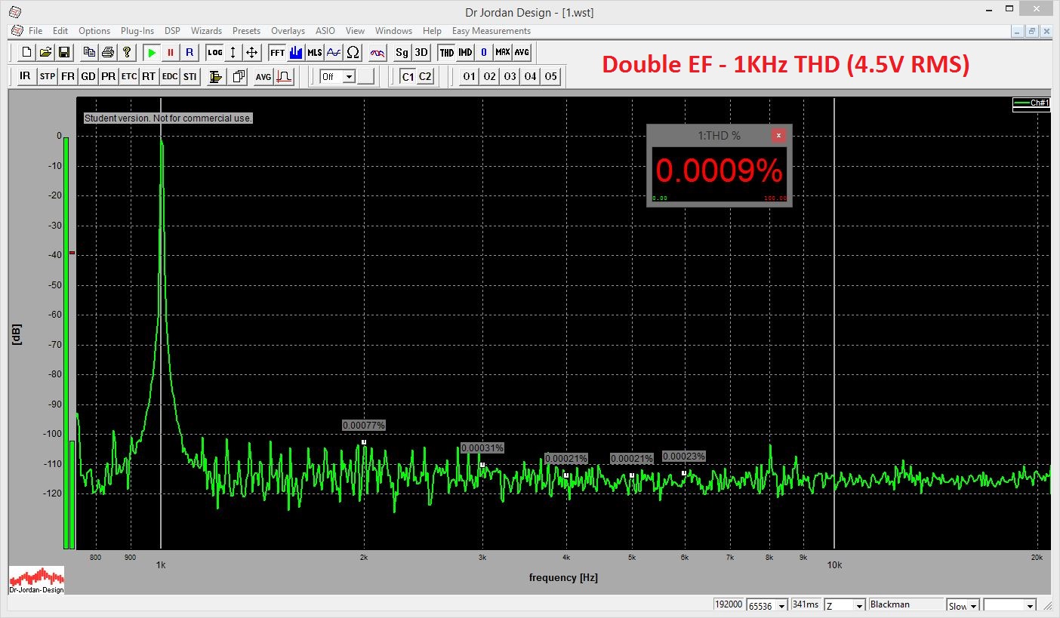The width and height of the screenshot is (1060, 618).
Task: Select STP step response view
Action: point(48,76)
